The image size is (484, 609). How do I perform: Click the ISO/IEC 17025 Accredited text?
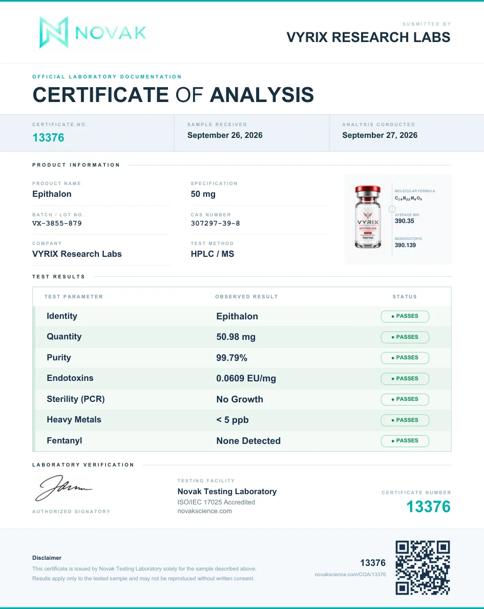click(x=216, y=502)
